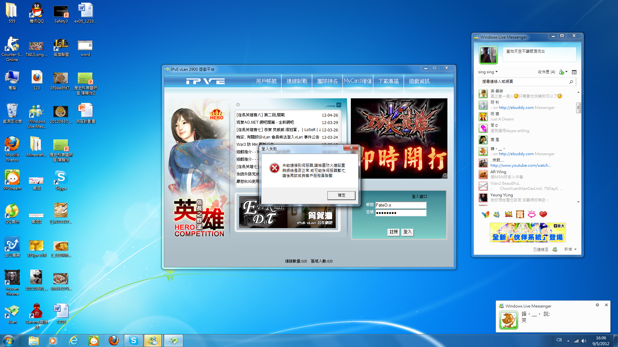Expand the 新增 dropdown in Messenger

coord(570,249)
